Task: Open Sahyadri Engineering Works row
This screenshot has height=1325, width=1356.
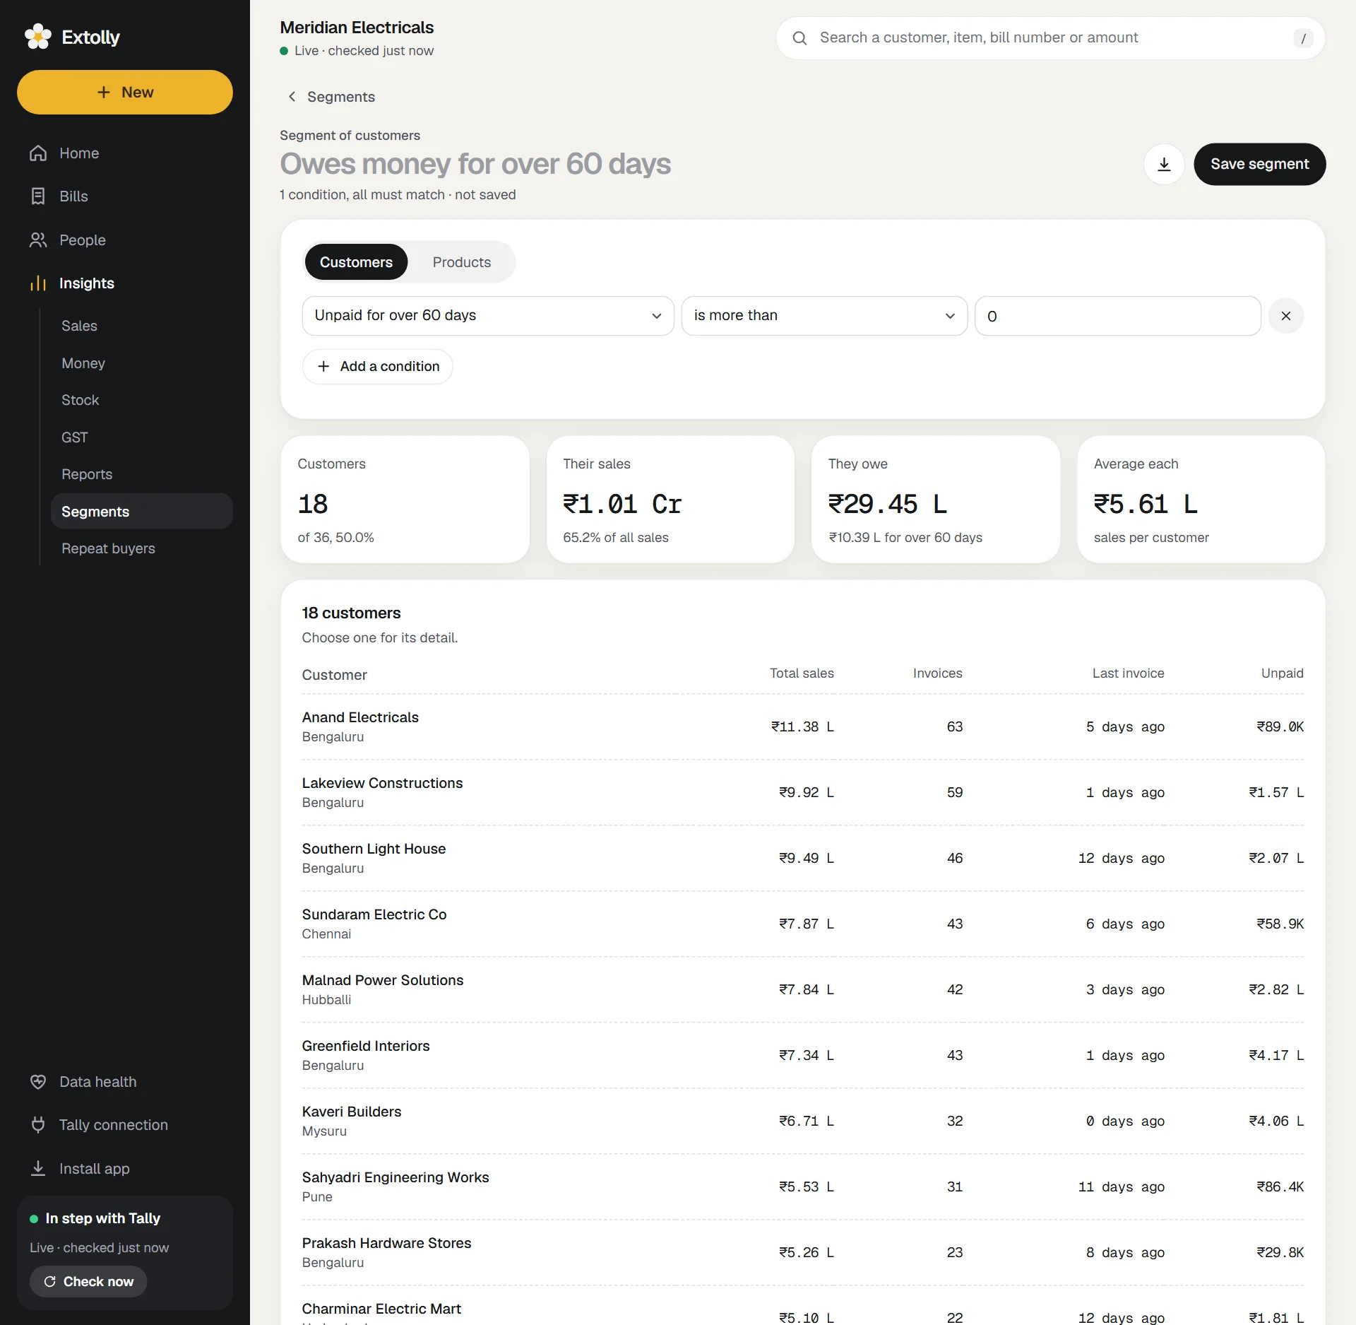Action: tap(802, 1187)
